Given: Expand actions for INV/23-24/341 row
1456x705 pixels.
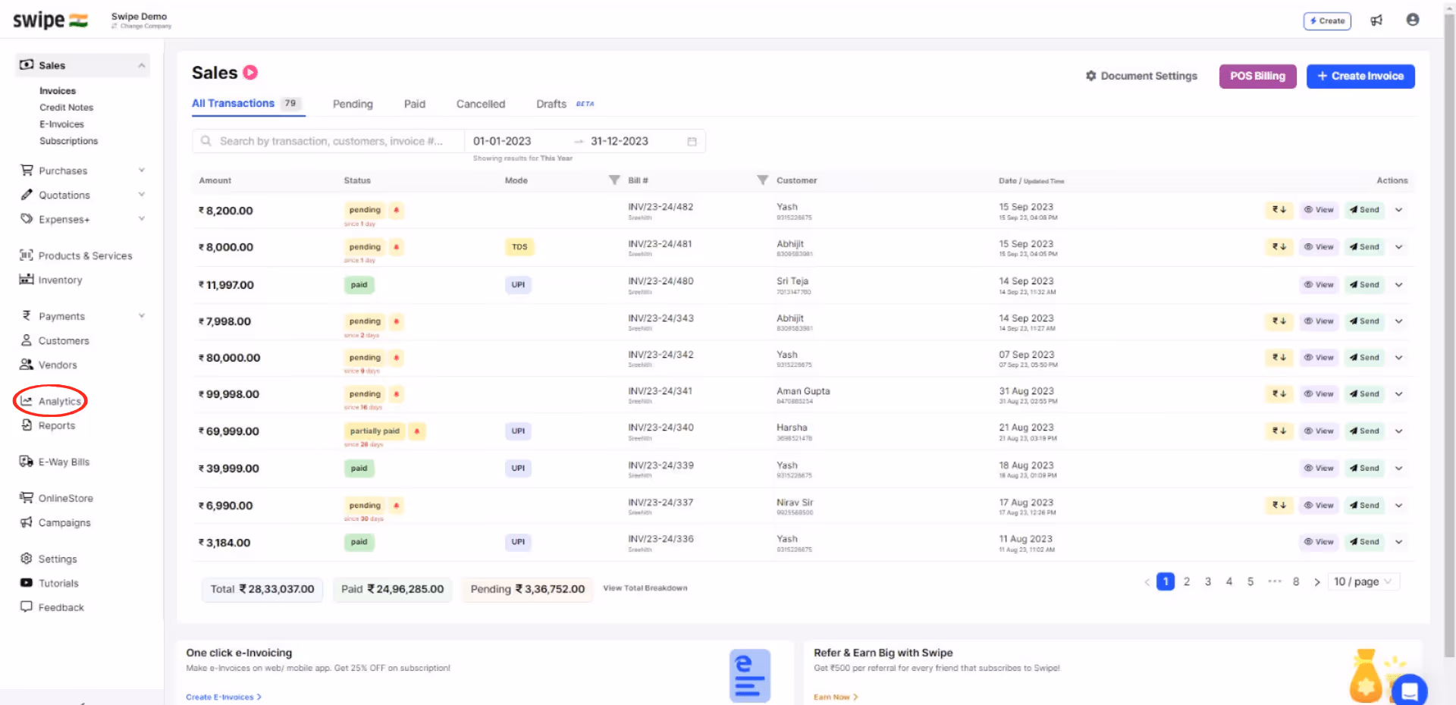Looking at the screenshot, I should click(x=1399, y=394).
